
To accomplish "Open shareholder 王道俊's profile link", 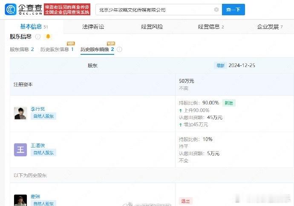I will click(37, 145).
